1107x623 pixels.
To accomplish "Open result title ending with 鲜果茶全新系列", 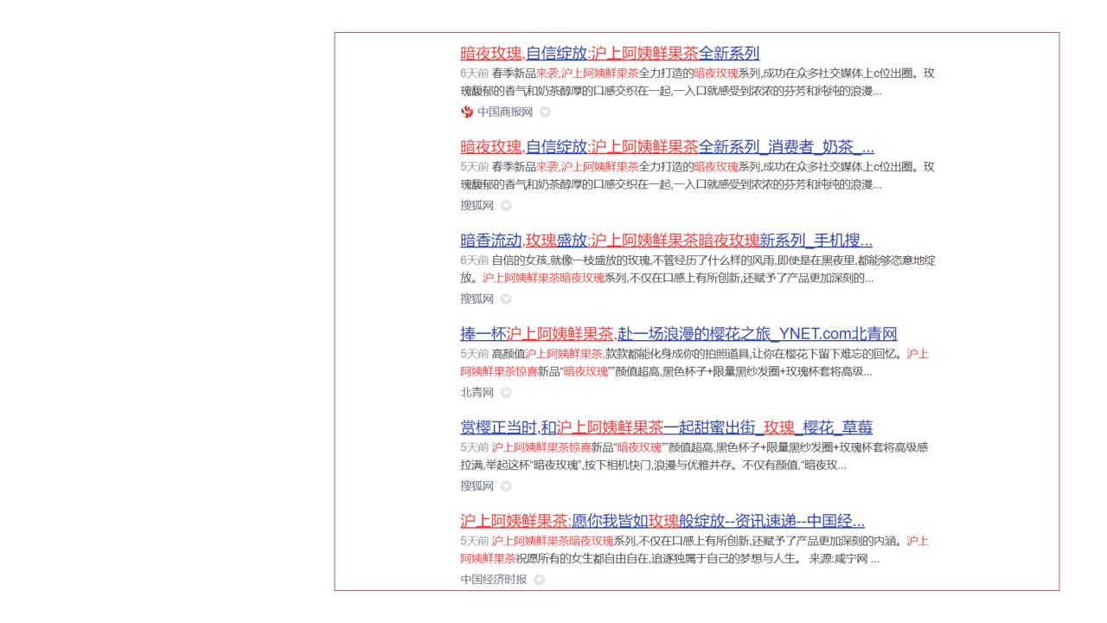I will point(610,53).
